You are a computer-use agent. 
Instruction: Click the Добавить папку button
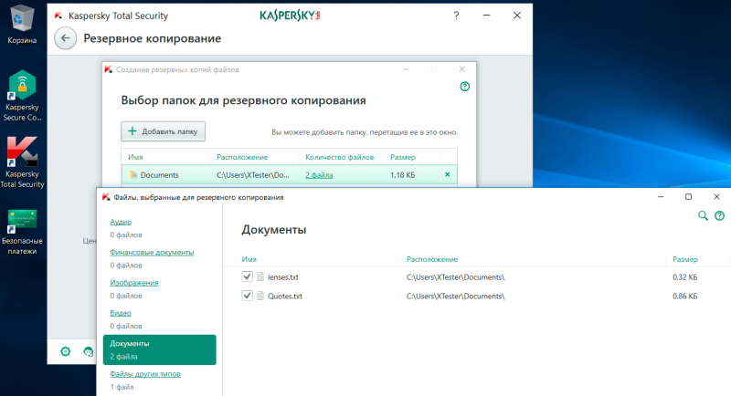pyautogui.click(x=163, y=131)
